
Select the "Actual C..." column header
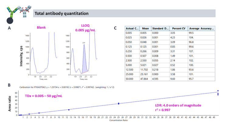tap(132, 28)
